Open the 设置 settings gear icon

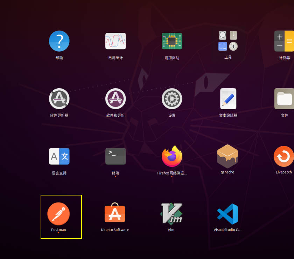tap(172, 99)
